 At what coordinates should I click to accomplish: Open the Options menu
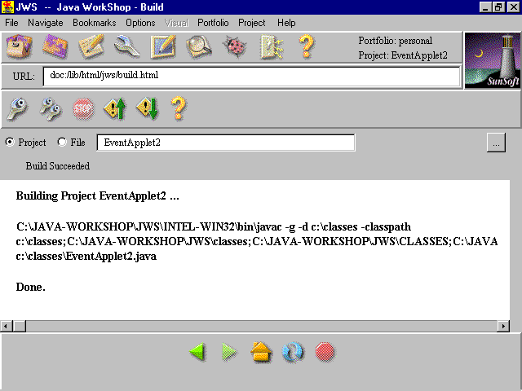[140, 23]
